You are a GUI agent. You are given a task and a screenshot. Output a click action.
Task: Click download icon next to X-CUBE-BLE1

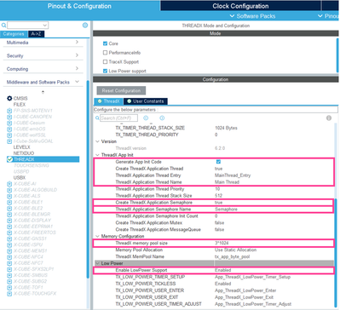pos(9,202)
